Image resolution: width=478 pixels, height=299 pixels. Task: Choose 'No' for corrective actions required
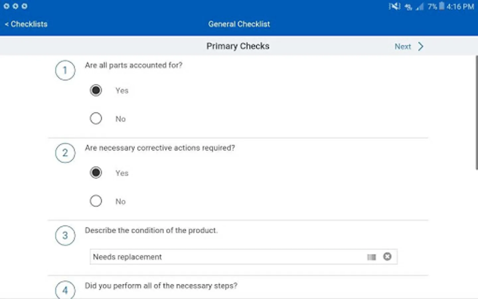96,201
